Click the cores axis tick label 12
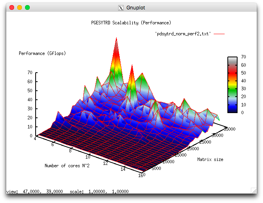263x203 pixels. click(x=106, y=163)
